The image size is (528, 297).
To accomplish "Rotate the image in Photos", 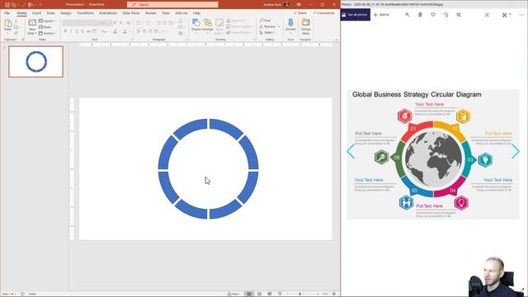I will tap(445, 15).
